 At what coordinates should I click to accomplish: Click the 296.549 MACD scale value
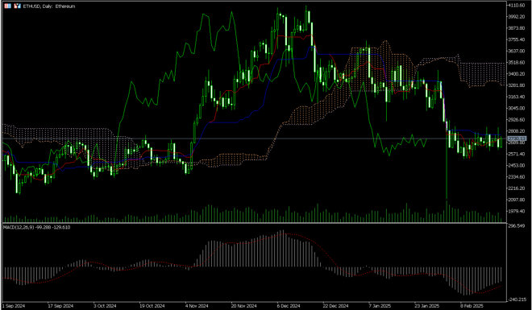[x=517, y=225]
